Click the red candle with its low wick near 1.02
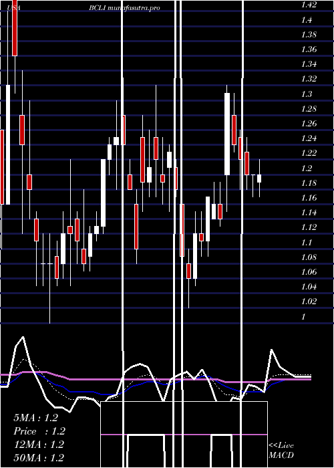 (x=189, y=271)
